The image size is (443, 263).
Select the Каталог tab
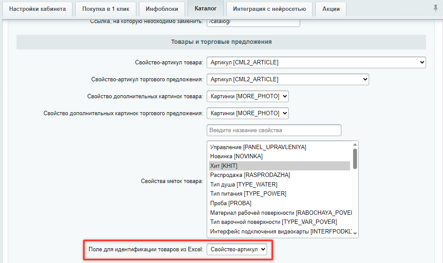[x=206, y=9]
